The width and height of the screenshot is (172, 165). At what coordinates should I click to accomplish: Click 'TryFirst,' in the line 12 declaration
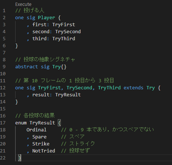pyautogui.click(x=51, y=88)
